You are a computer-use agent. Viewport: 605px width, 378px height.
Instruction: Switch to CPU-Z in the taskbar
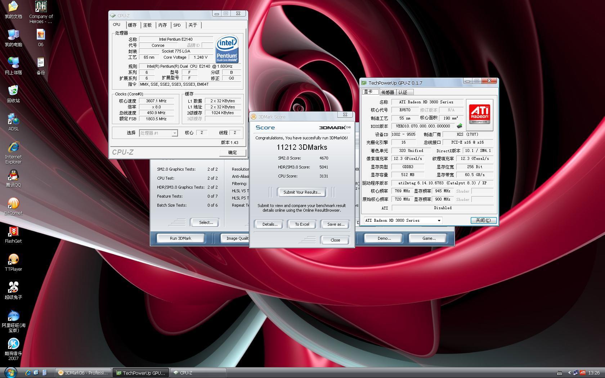click(198, 373)
